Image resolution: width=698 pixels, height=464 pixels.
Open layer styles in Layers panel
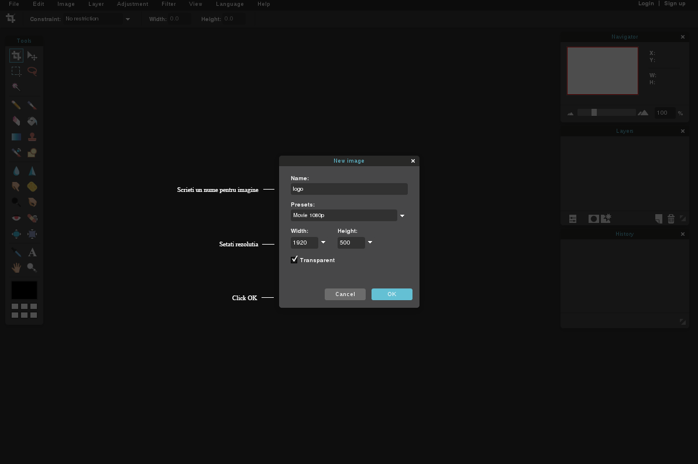click(606, 218)
